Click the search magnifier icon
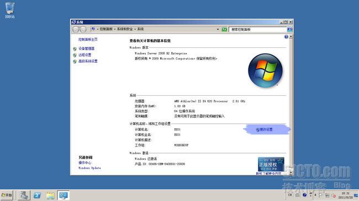The image size is (359, 201). pyautogui.click(x=289, y=30)
